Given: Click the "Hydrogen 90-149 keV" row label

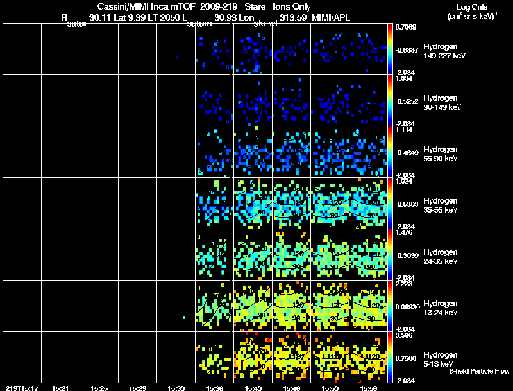Looking at the screenshot, I should click(442, 103).
